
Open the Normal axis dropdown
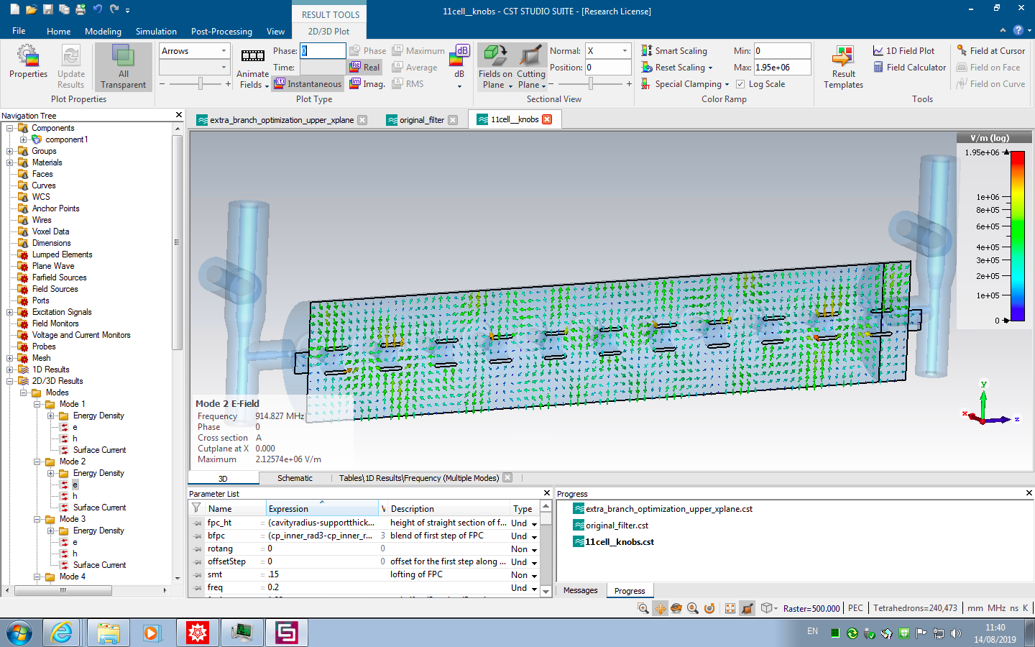(625, 51)
